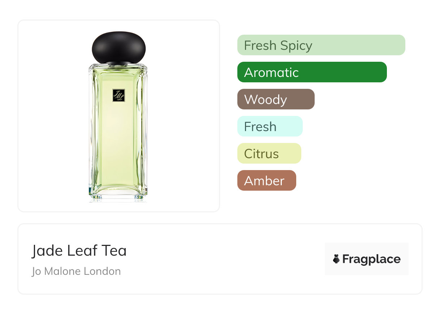440x312 pixels.
Task: Click the Fragplace perfume bottle icon
Action: [x=336, y=259]
